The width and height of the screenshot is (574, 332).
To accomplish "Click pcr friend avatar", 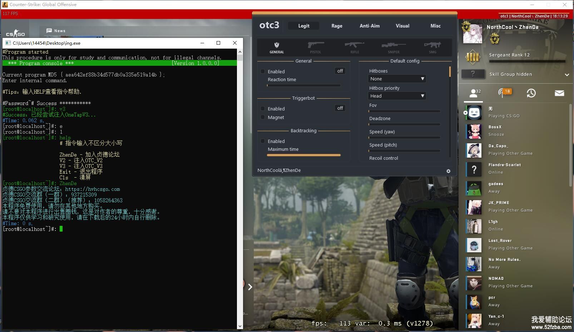I will pos(474,302).
